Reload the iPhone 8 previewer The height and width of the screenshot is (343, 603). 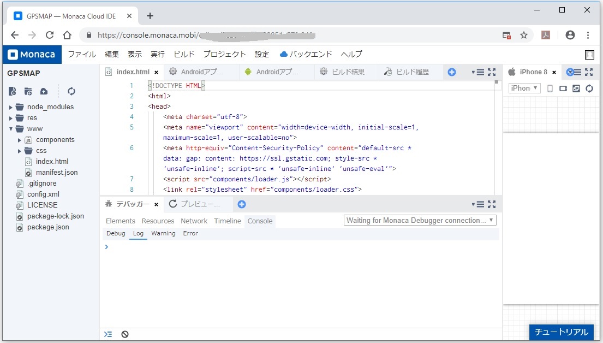(589, 88)
